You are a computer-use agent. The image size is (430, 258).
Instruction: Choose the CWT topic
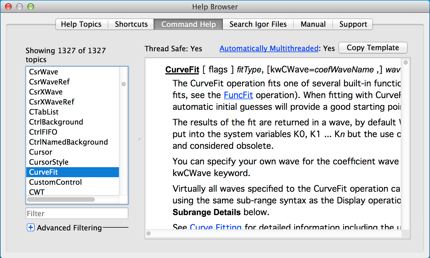[73, 192]
